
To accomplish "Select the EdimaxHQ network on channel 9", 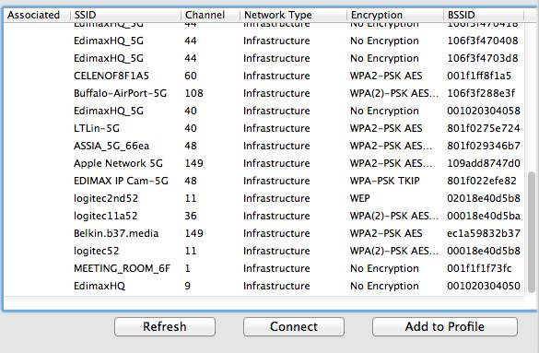I will [264, 286].
